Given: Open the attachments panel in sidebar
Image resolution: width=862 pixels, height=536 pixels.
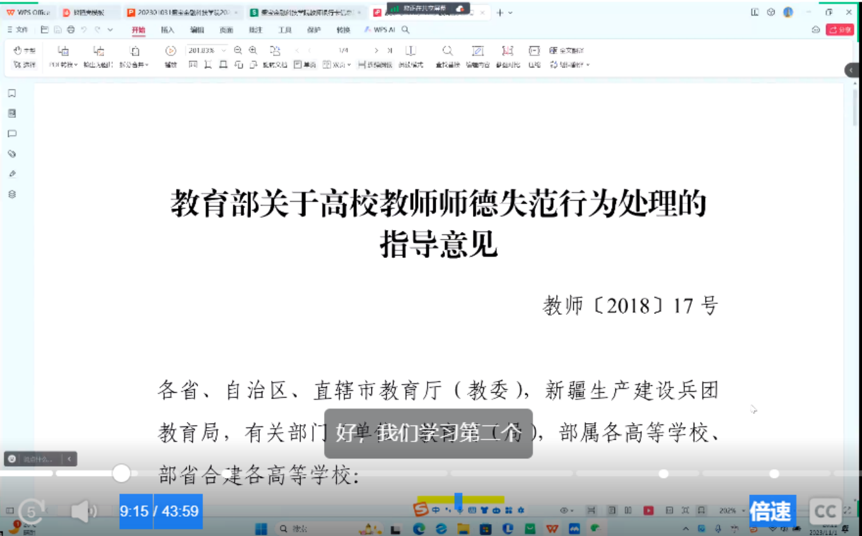Looking at the screenshot, I should (11, 154).
